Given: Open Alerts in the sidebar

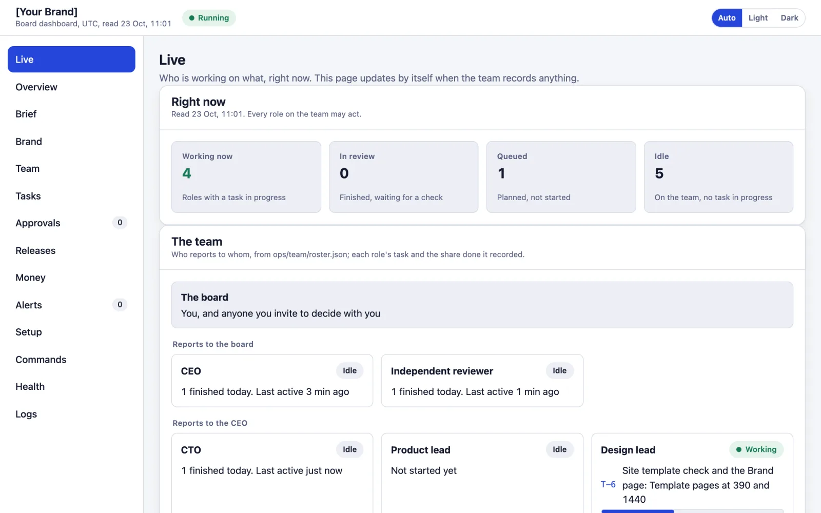Looking at the screenshot, I should coord(71,305).
